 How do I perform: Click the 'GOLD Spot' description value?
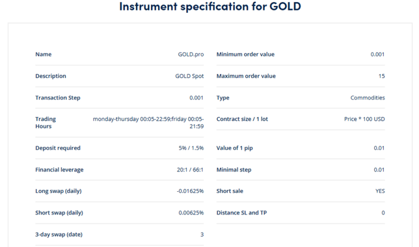tap(189, 76)
